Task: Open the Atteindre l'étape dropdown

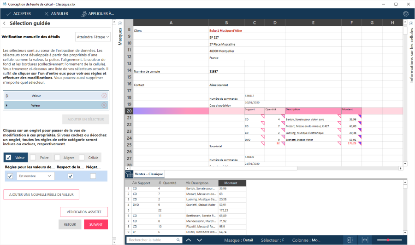Action: [93, 37]
